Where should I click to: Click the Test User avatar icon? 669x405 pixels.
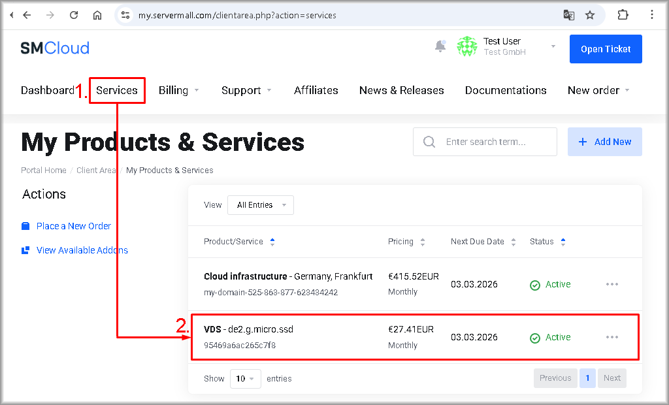coord(466,46)
